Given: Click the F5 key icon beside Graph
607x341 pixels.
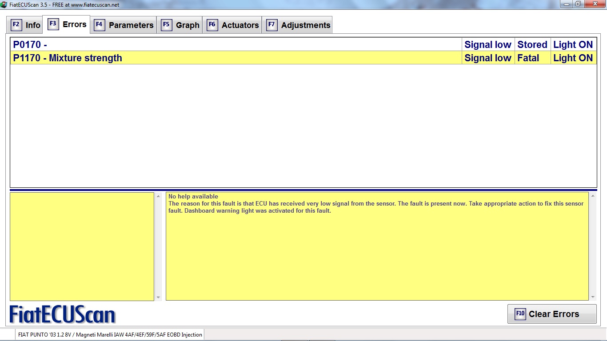Looking at the screenshot, I should coord(166,25).
